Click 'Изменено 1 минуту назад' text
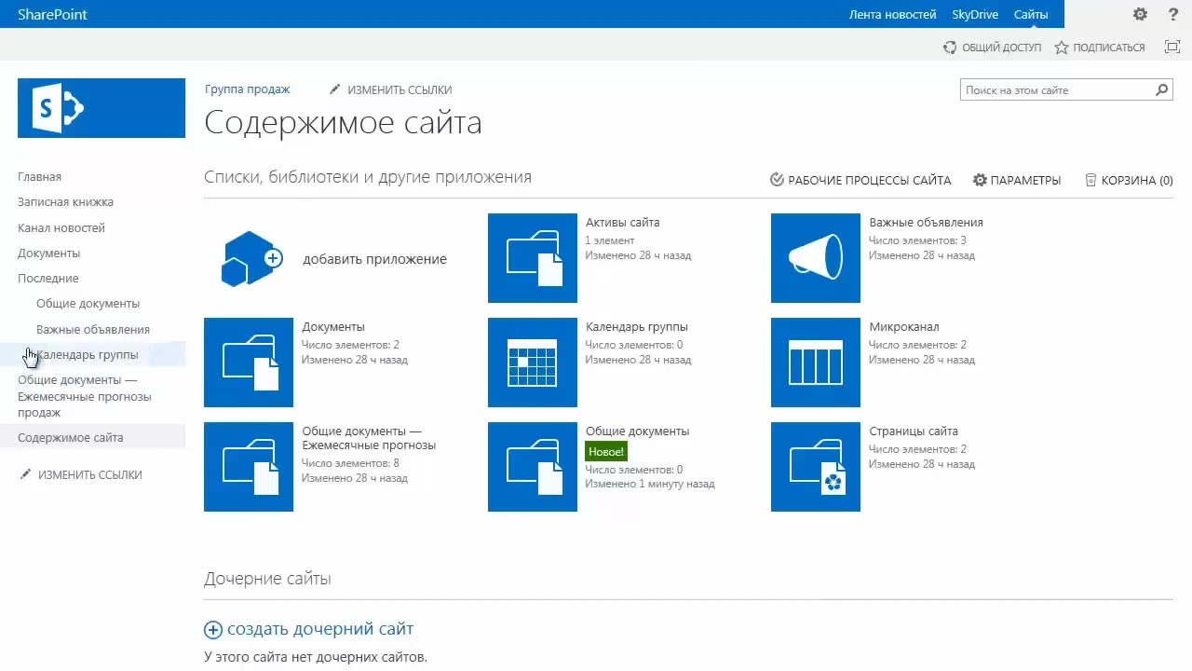1192x671 pixels. pyautogui.click(x=650, y=484)
